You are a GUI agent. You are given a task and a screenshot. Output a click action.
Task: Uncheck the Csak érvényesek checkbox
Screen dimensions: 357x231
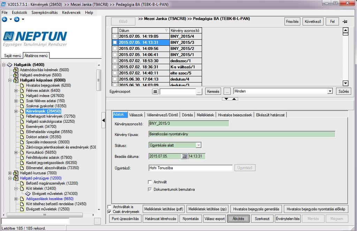[x=109, y=212]
